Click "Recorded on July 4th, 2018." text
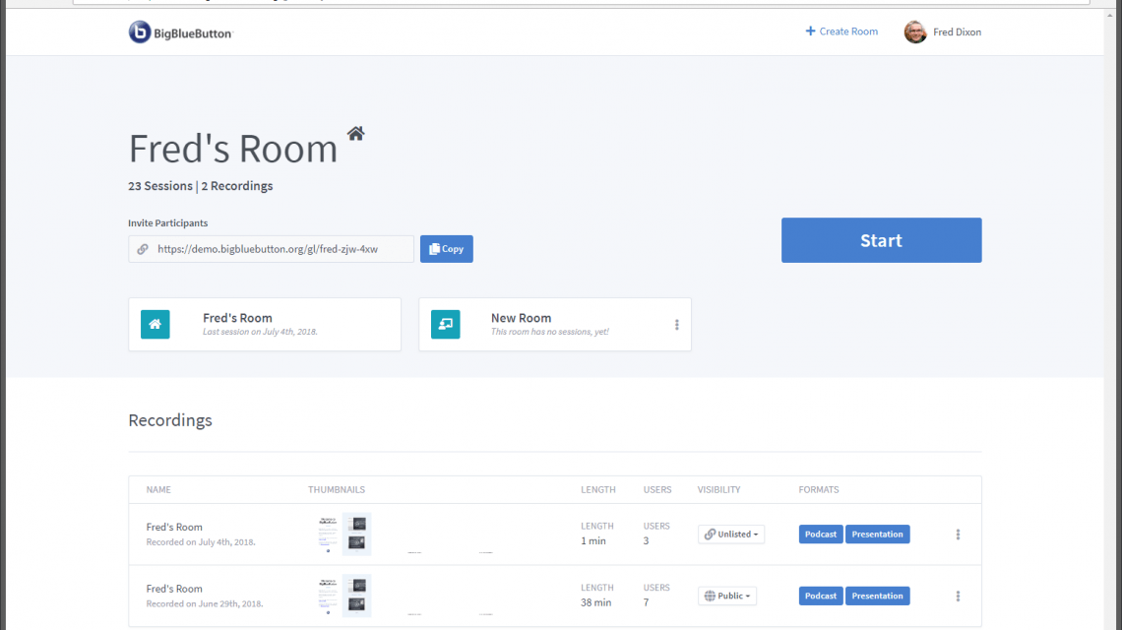 [x=201, y=542]
